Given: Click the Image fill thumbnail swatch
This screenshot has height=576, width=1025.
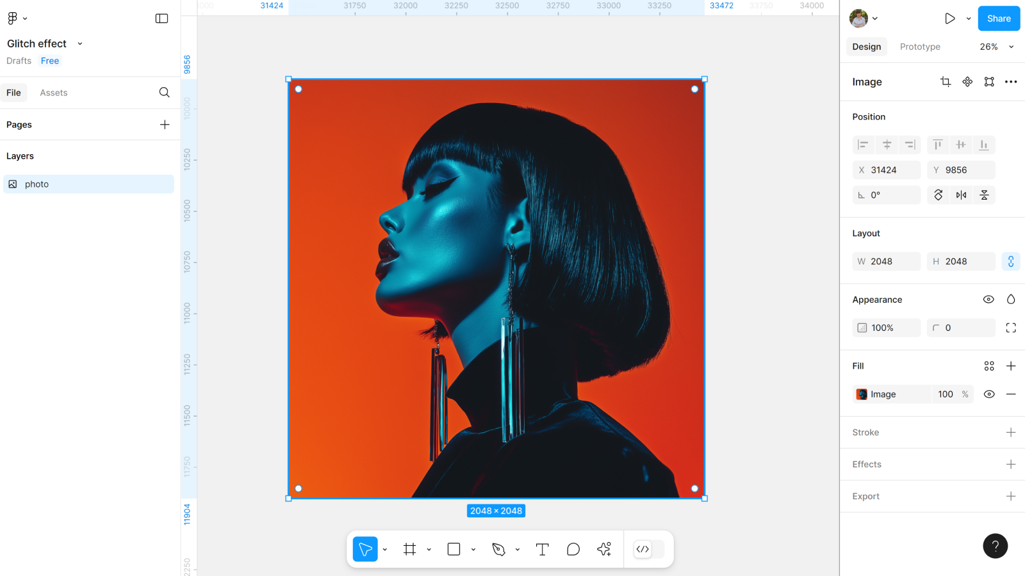Looking at the screenshot, I should [862, 394].
